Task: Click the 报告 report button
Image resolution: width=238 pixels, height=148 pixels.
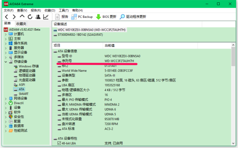Action: tap(62, 17)
